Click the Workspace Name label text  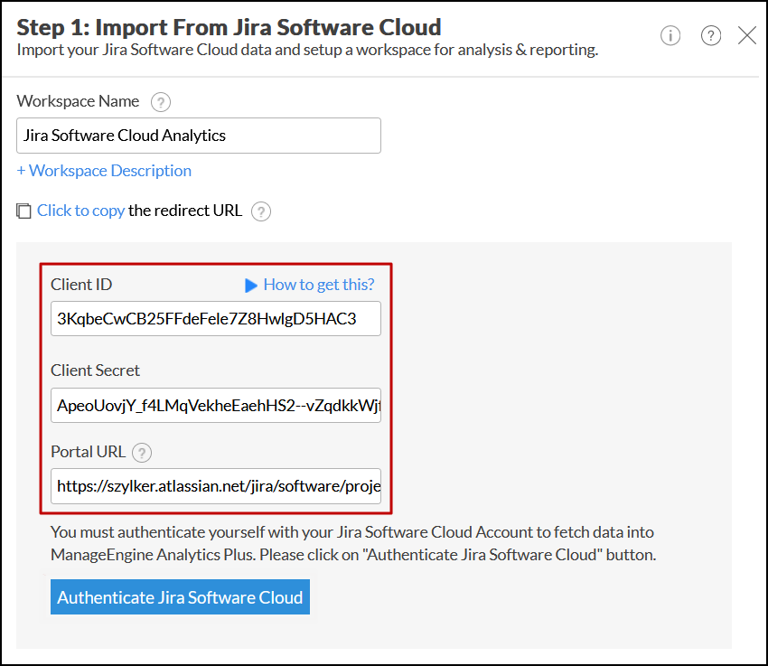(x=78, y=101)
